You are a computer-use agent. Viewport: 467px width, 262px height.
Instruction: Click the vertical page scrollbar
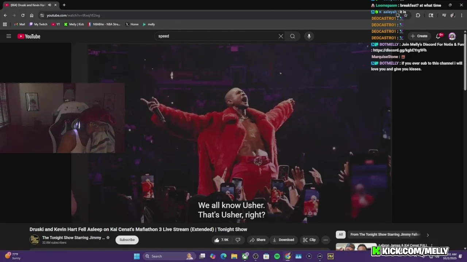coord(465,62)
